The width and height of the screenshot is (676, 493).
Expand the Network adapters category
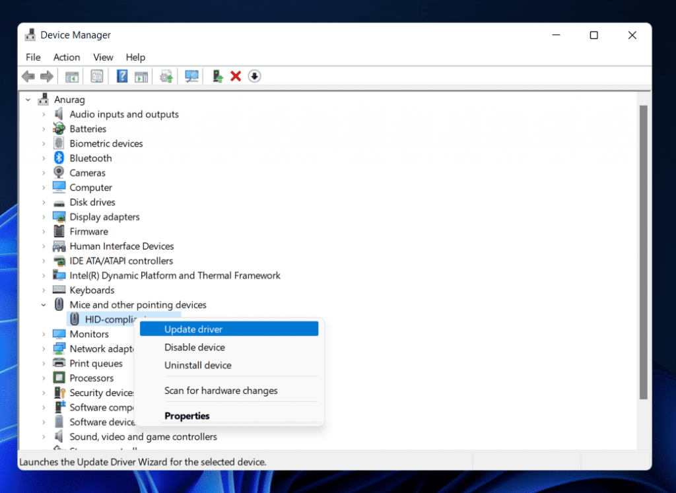[44, 348]
